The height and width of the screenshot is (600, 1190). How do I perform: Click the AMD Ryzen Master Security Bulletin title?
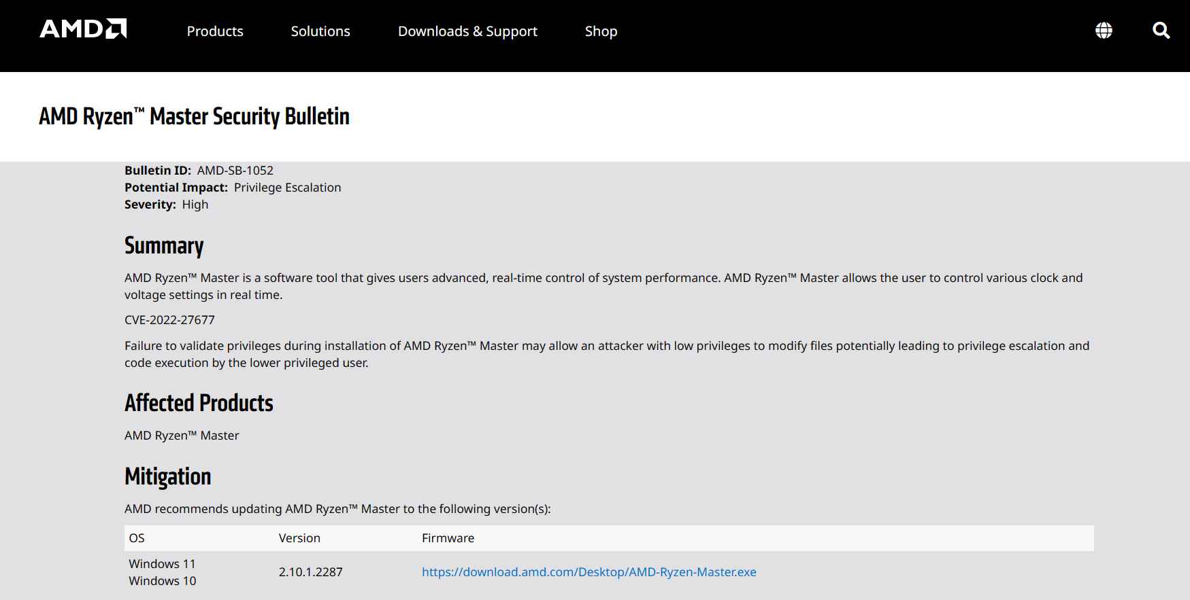[194, 117]
